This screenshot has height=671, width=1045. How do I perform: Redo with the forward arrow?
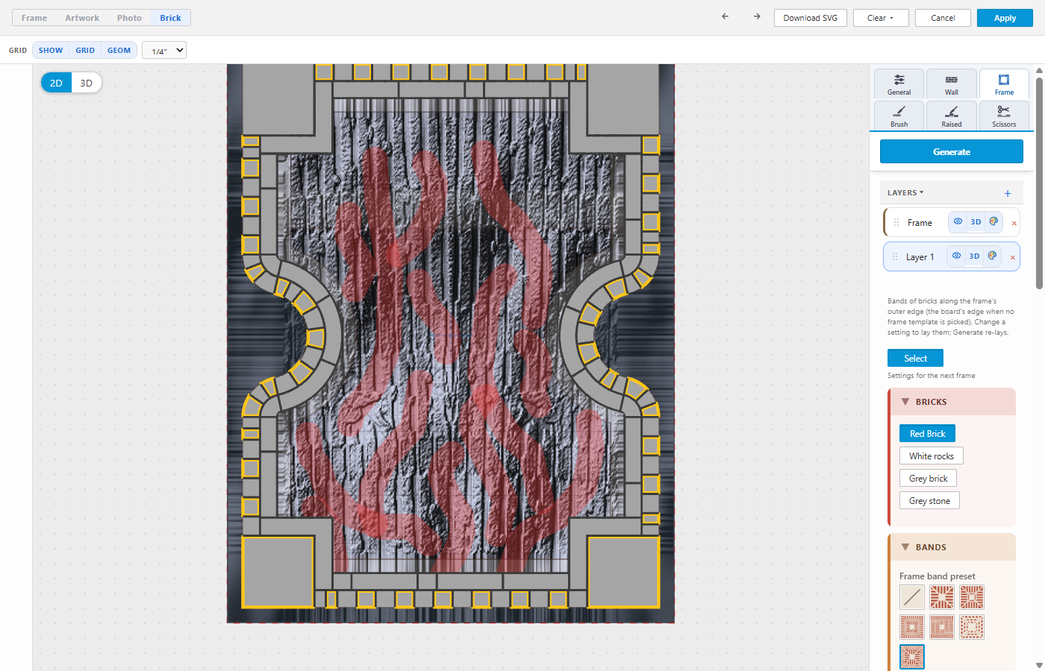(757, 16)
